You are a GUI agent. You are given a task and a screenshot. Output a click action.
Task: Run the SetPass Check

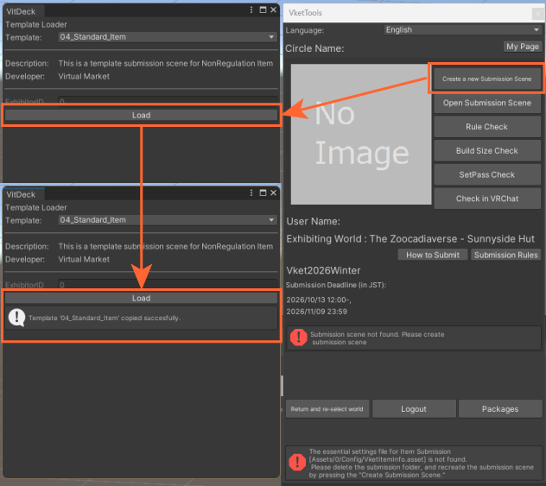click(x=486, y=175)
